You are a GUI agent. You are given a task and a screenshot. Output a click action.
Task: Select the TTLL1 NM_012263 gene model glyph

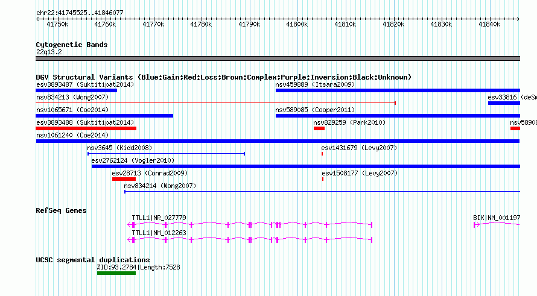250,240
